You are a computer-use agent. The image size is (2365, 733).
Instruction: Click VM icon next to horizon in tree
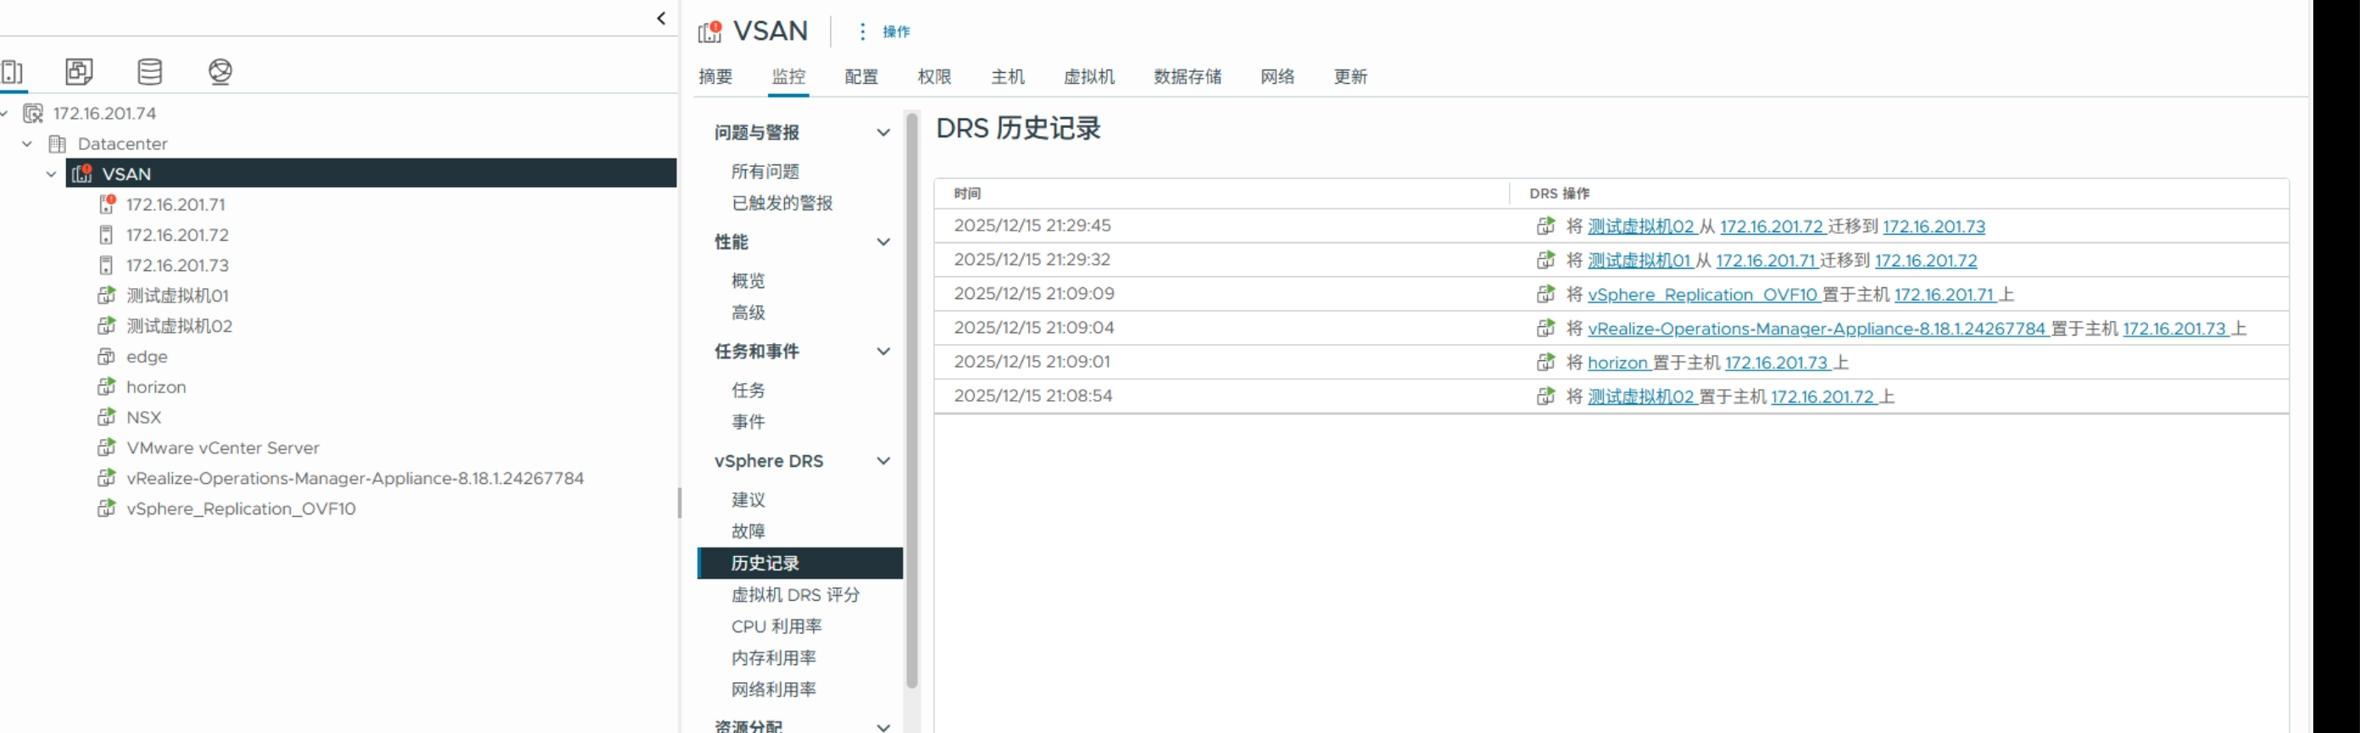pyautogui.click(x=107, y=386)
